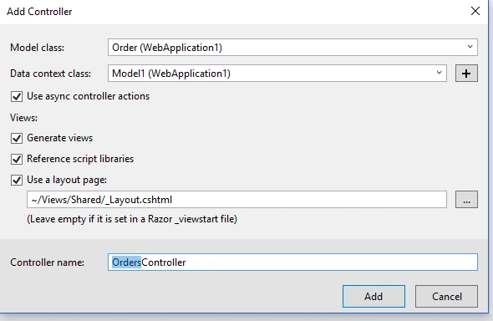Focus the Controller name input field
This screenshot has width=493, height=321.
292,262
